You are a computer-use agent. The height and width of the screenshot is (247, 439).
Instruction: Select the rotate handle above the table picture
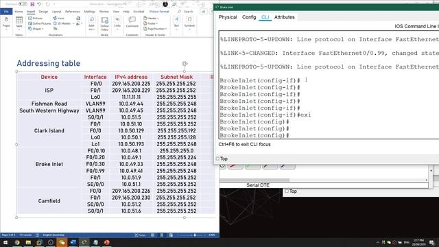point(185,64)
